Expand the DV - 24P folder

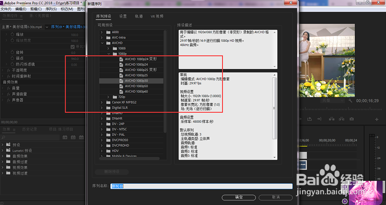(x=102, y=124)
